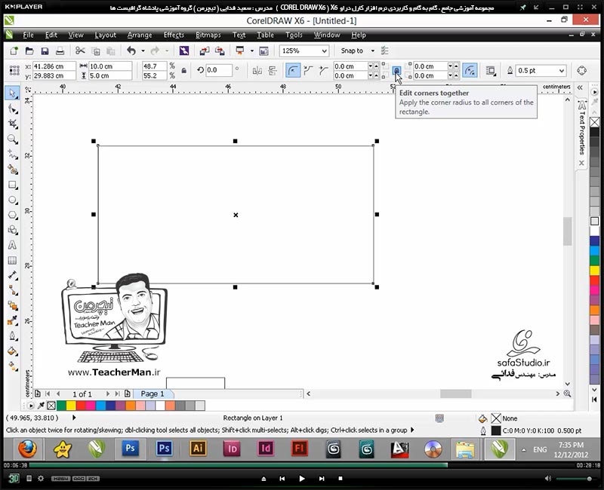This screenshot has height=490, width=604.
Task: Select the Zoom tool in the toolbox
Action: (x=13, y=139)
